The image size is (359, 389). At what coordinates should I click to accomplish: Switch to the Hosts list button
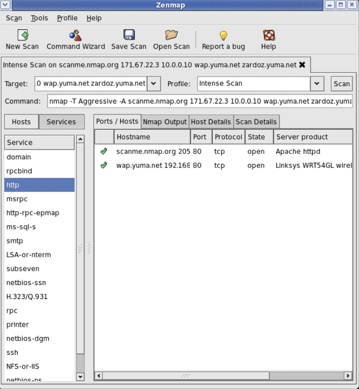click(21, 122)
